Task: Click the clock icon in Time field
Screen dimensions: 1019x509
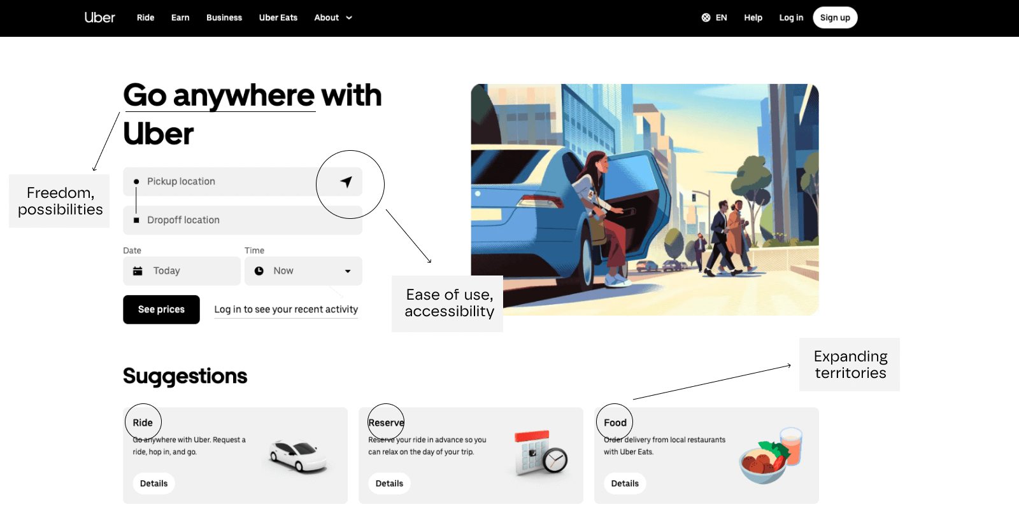Action: (x=259, y=271)
